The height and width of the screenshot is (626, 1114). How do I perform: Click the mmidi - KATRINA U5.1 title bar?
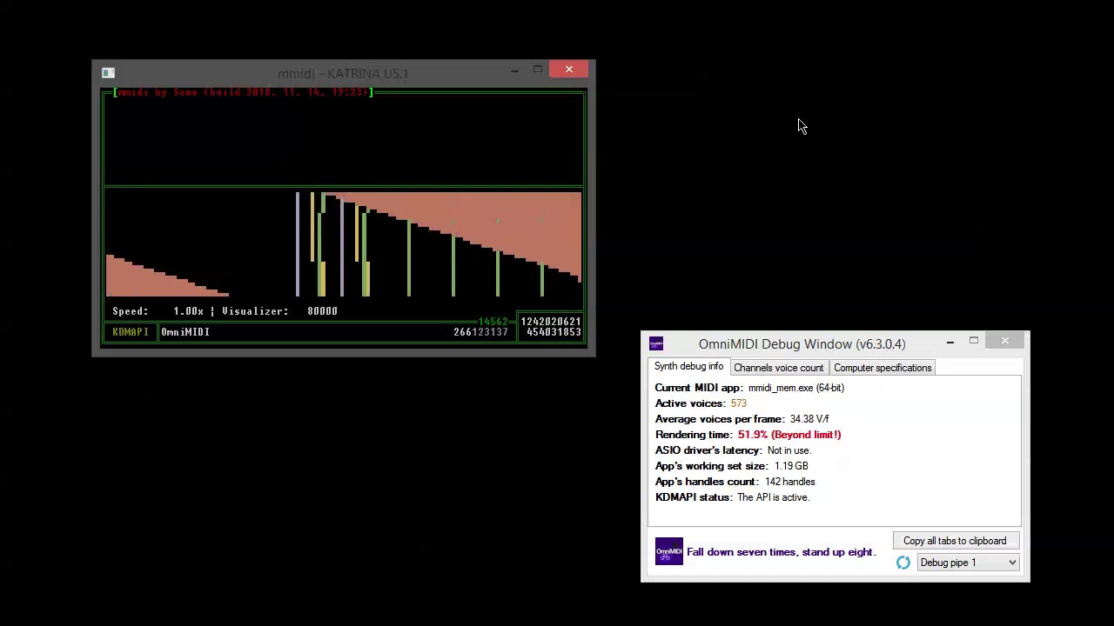pyautogui.click(x=343, y=73)
